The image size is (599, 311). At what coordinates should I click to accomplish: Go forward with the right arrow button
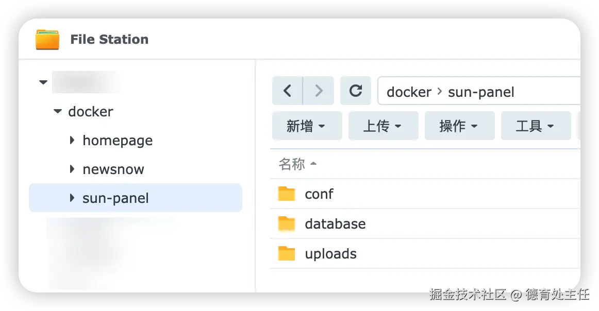pyautogui.click(x=319, y=91)
